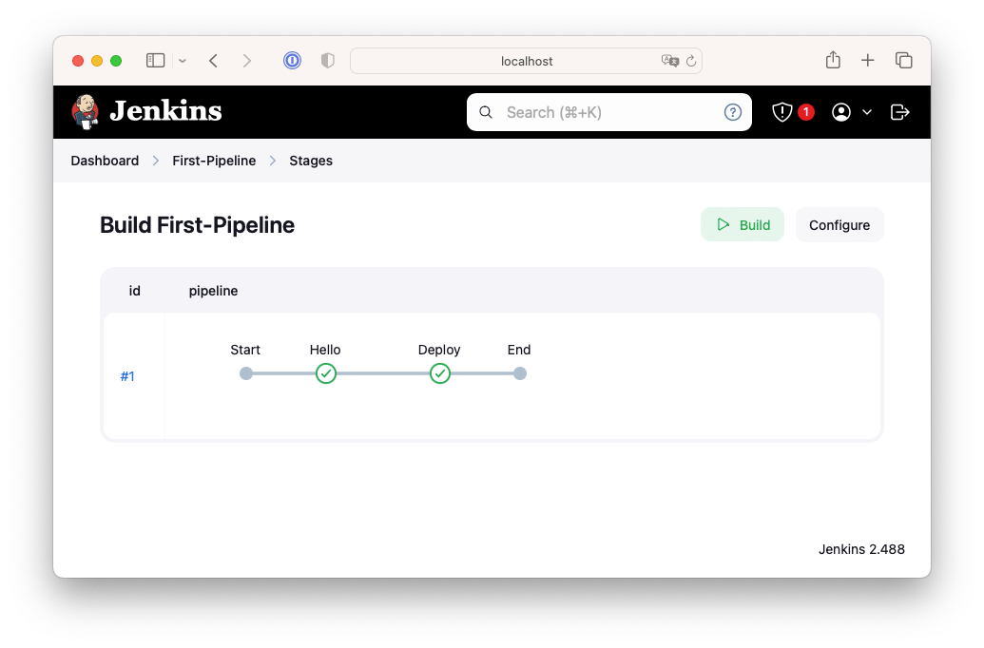Open the search help question mark icon
Screen dimensions: 984x648
coord(732,112)
